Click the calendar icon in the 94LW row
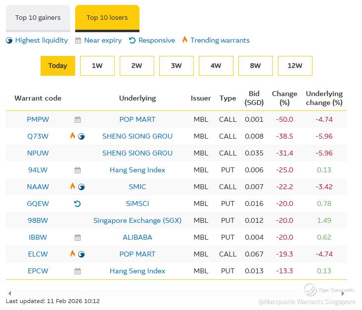Viewport: 362px width, 310px height. [x=78, y=170]
